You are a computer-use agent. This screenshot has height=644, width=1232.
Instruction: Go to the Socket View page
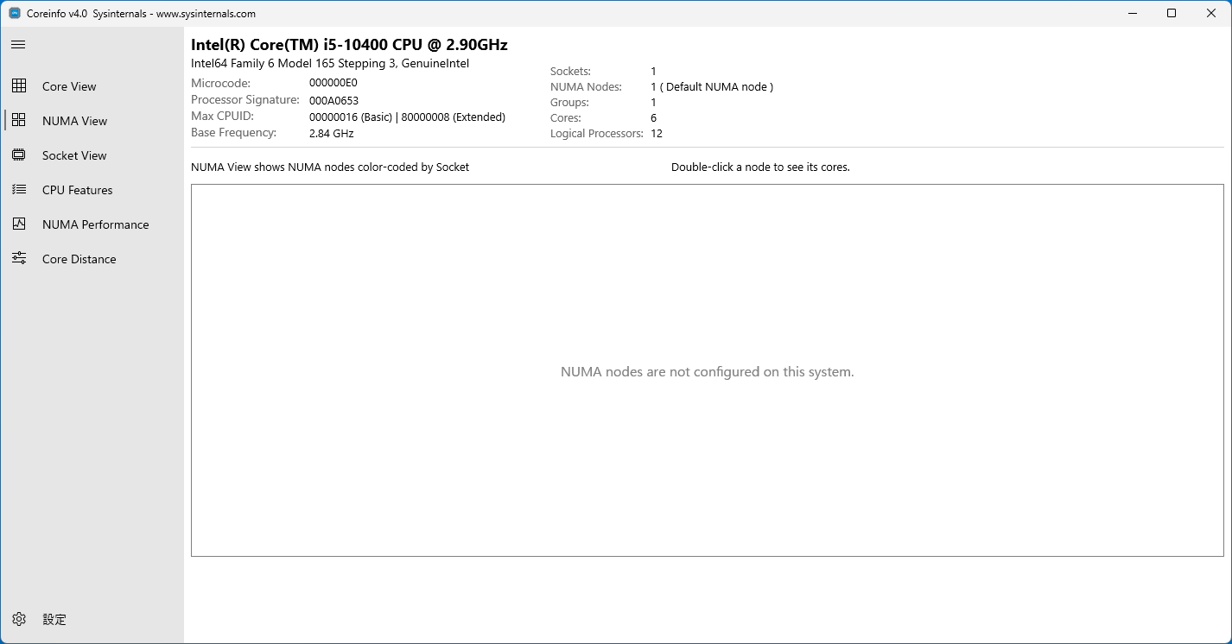tap(74, 155)
